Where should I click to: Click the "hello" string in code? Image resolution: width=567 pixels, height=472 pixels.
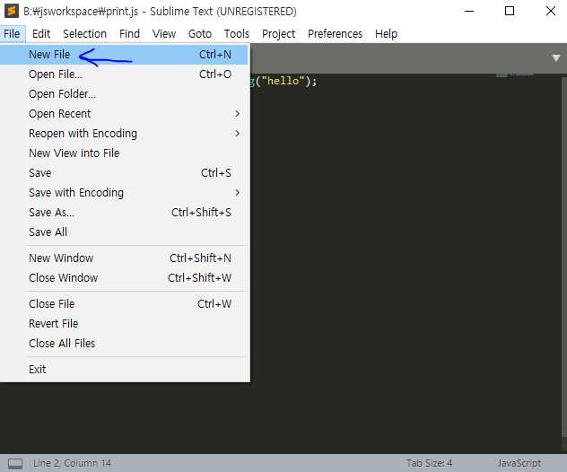283,81
